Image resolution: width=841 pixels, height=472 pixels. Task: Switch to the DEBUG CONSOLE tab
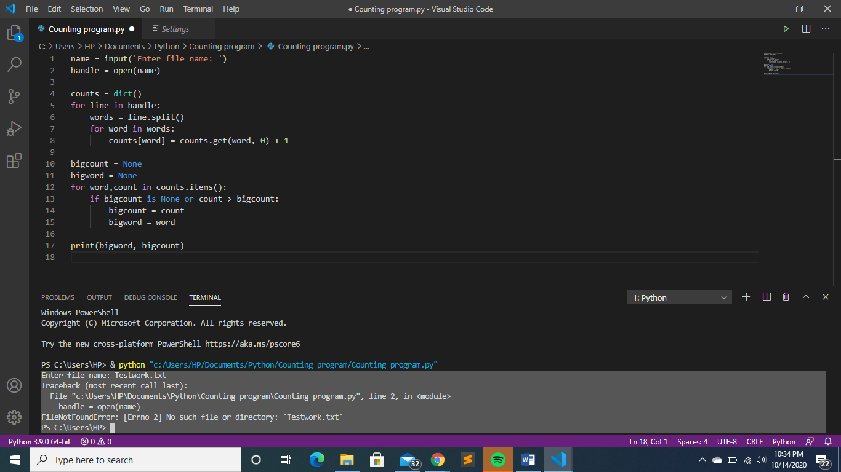pos(150,297)
